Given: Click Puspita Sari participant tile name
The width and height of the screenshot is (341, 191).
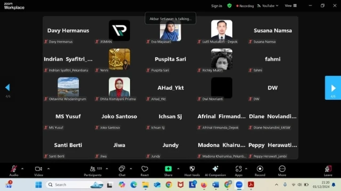Looking at the screenshot, I should click(x=170, y=59).
